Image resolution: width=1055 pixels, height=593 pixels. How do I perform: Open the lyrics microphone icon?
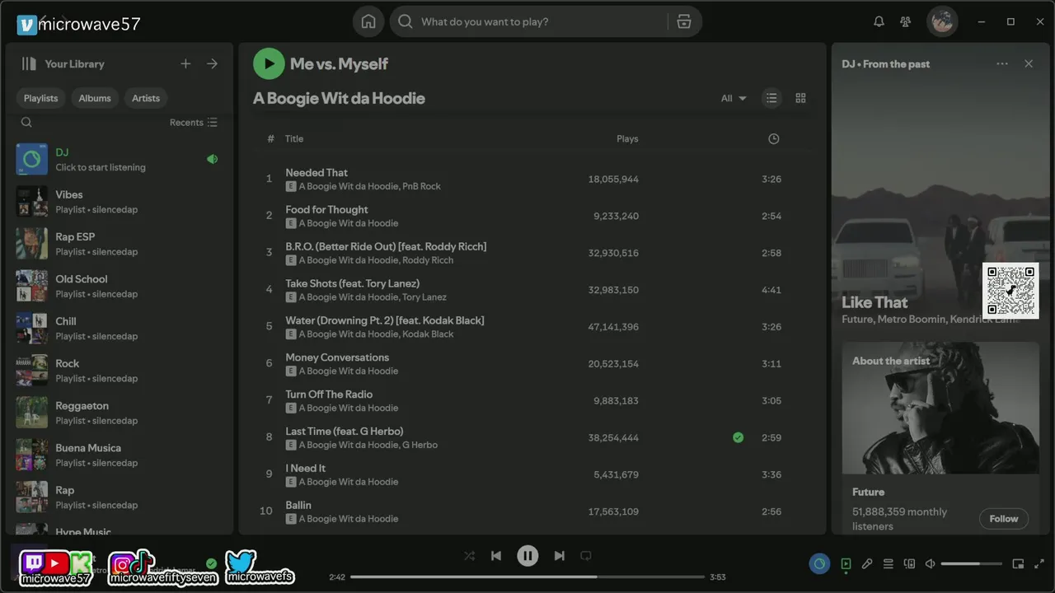pyautogui.click(x=867, y=564)
